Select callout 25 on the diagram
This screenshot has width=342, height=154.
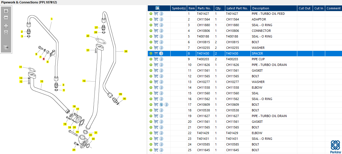(x=74, y=150)
